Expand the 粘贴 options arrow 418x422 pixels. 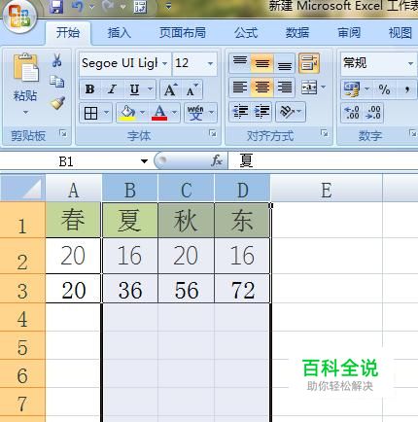pyautogui.click(x=25, y=112)
